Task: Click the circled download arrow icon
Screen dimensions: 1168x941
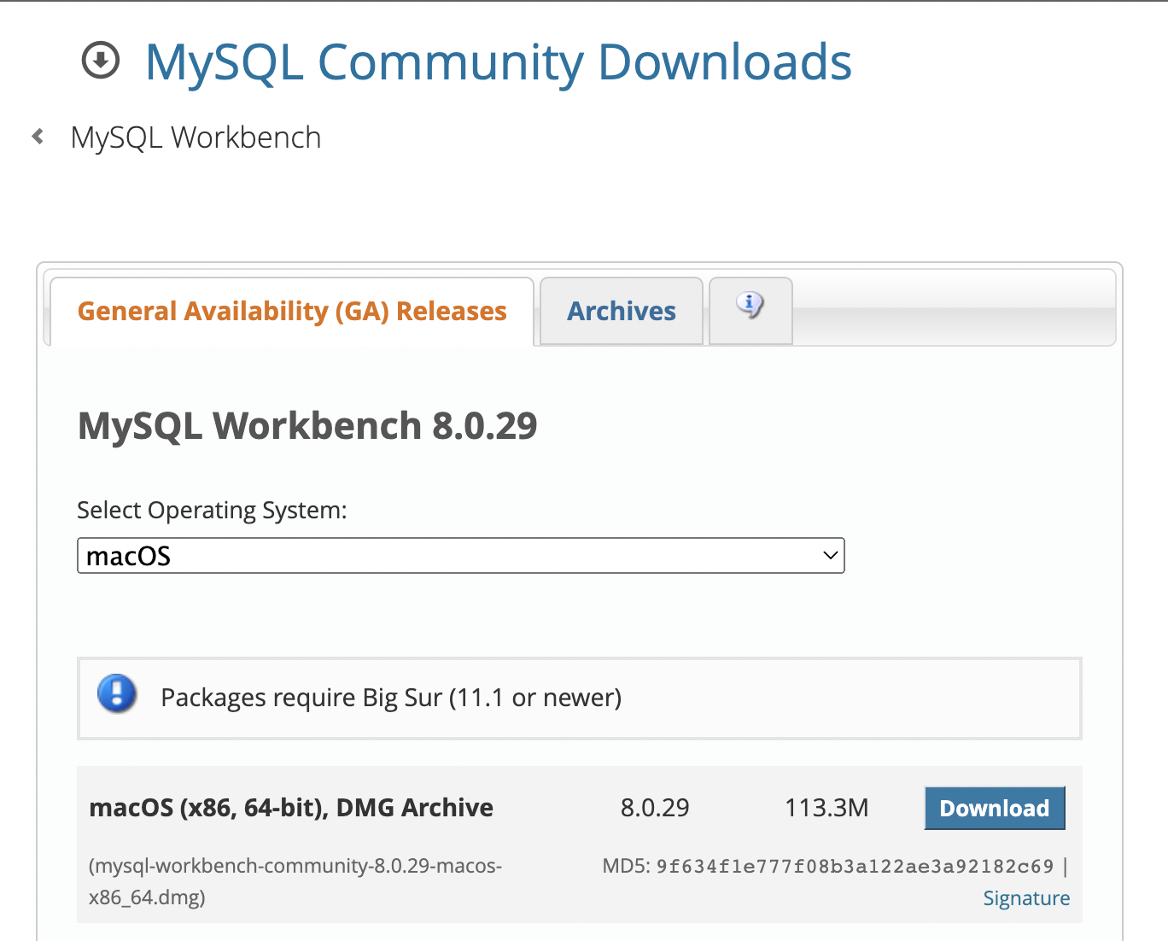Action: pyautogui.click(x=101, y=61)
